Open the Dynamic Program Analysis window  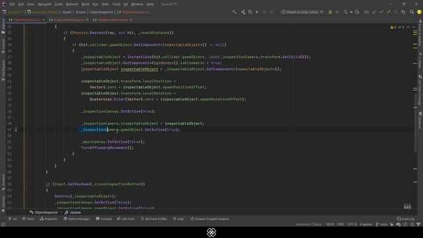[210, 219]
